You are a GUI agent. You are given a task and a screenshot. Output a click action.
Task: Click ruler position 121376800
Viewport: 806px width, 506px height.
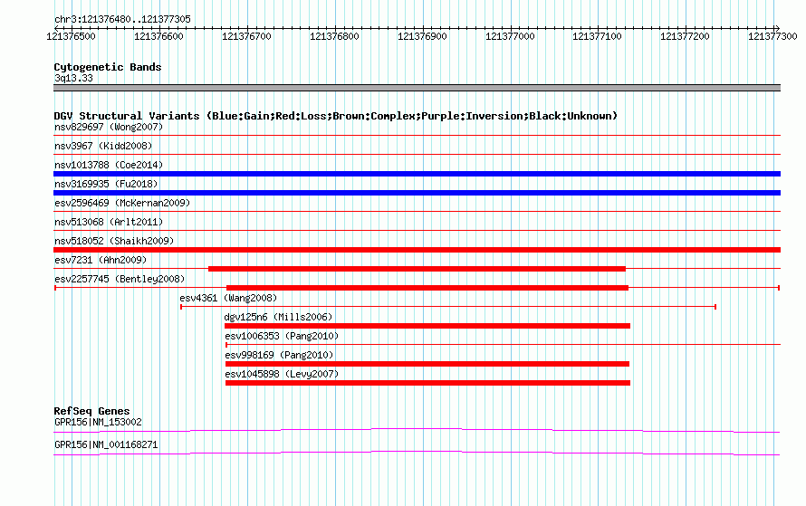point(335,36)
